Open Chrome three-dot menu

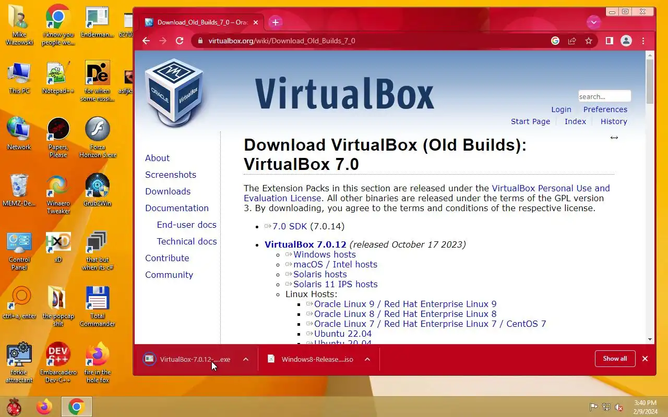[643, 41]
